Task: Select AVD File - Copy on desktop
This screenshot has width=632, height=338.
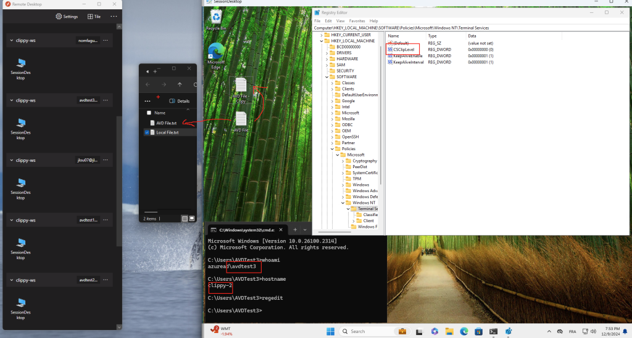Action: (241, 91)
